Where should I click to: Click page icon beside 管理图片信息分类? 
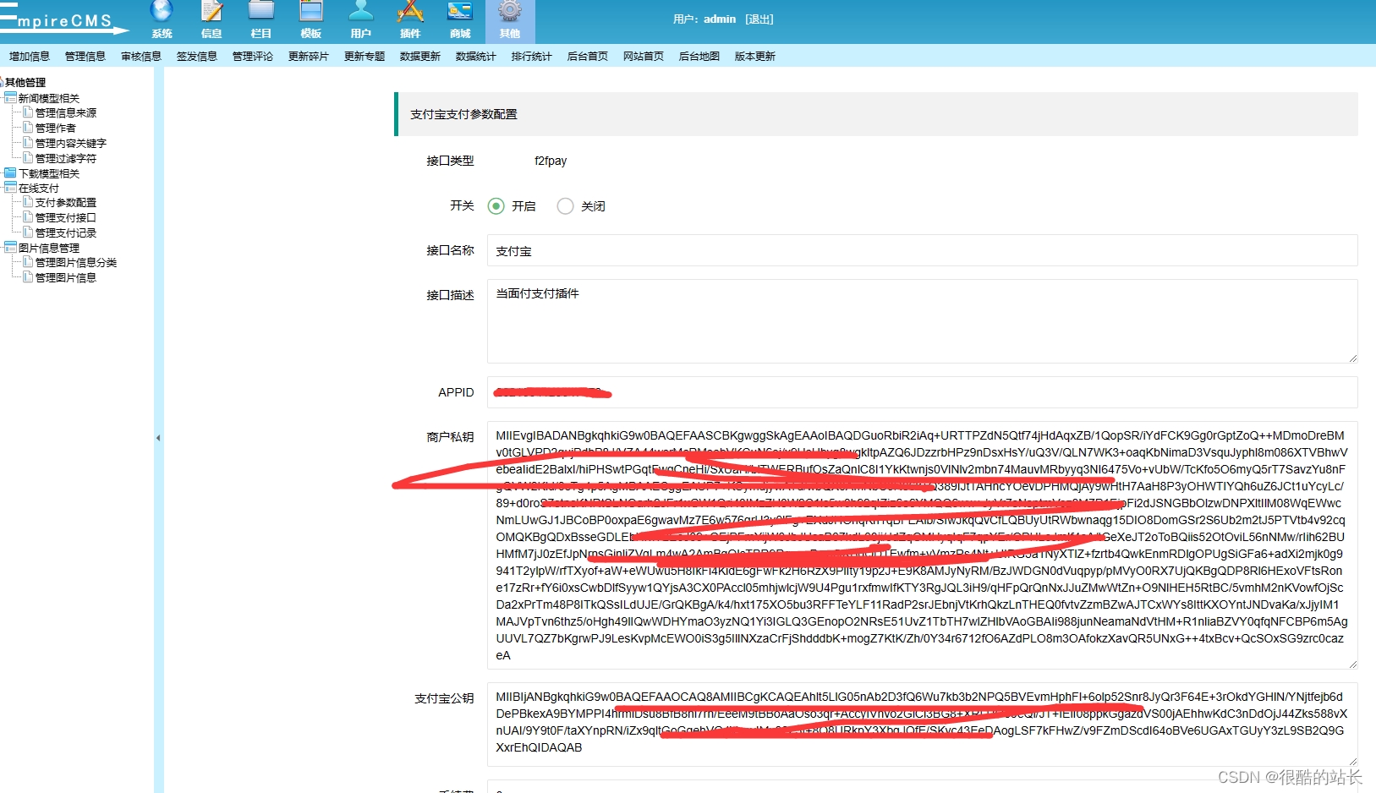(x=28, y=262)
